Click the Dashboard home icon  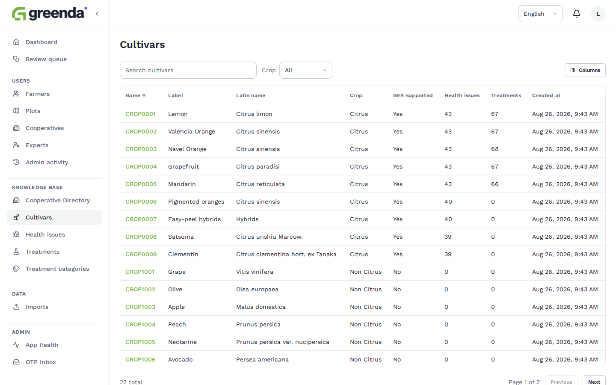16,42
